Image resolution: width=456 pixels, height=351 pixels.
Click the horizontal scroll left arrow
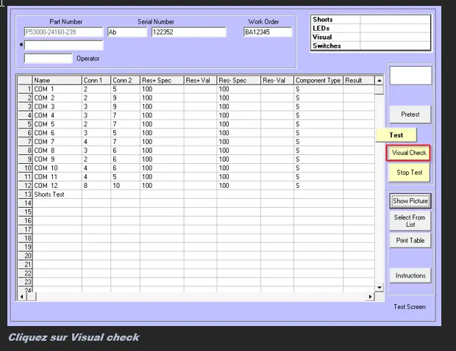click(x=22, y=297)
